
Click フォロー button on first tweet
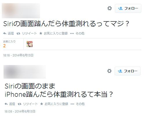[128, 8]
